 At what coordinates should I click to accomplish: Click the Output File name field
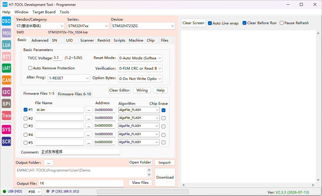pyautogui.click(x=81, y=184)
